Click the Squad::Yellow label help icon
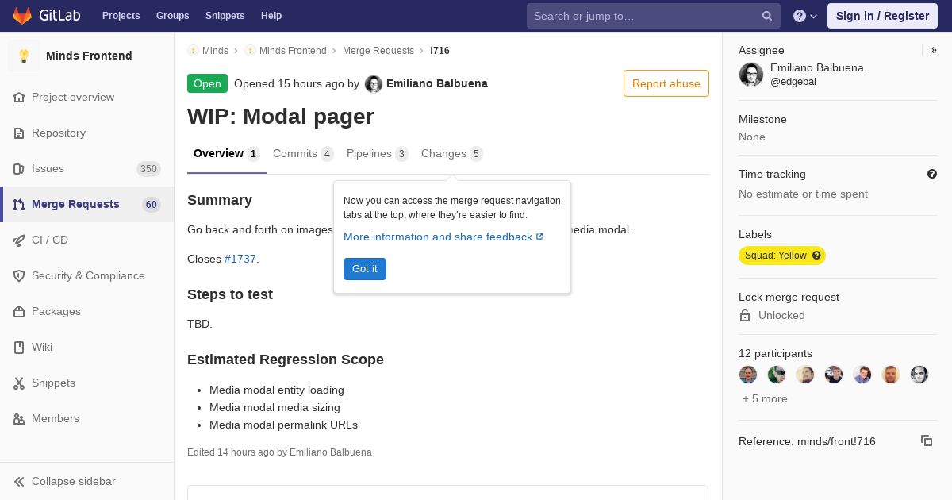Viewport: 952px width, 500px height. click(816, 256)
